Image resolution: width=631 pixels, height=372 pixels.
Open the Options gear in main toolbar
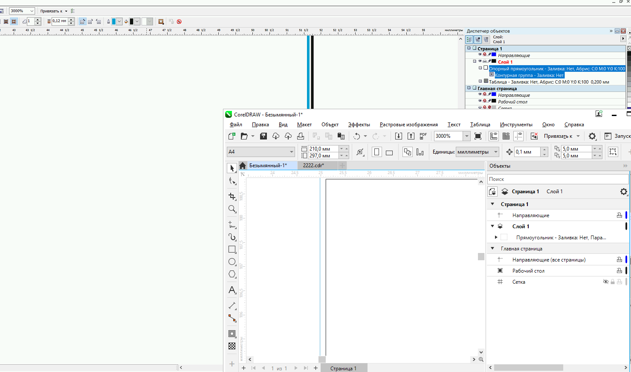click(x=592, y=136)
